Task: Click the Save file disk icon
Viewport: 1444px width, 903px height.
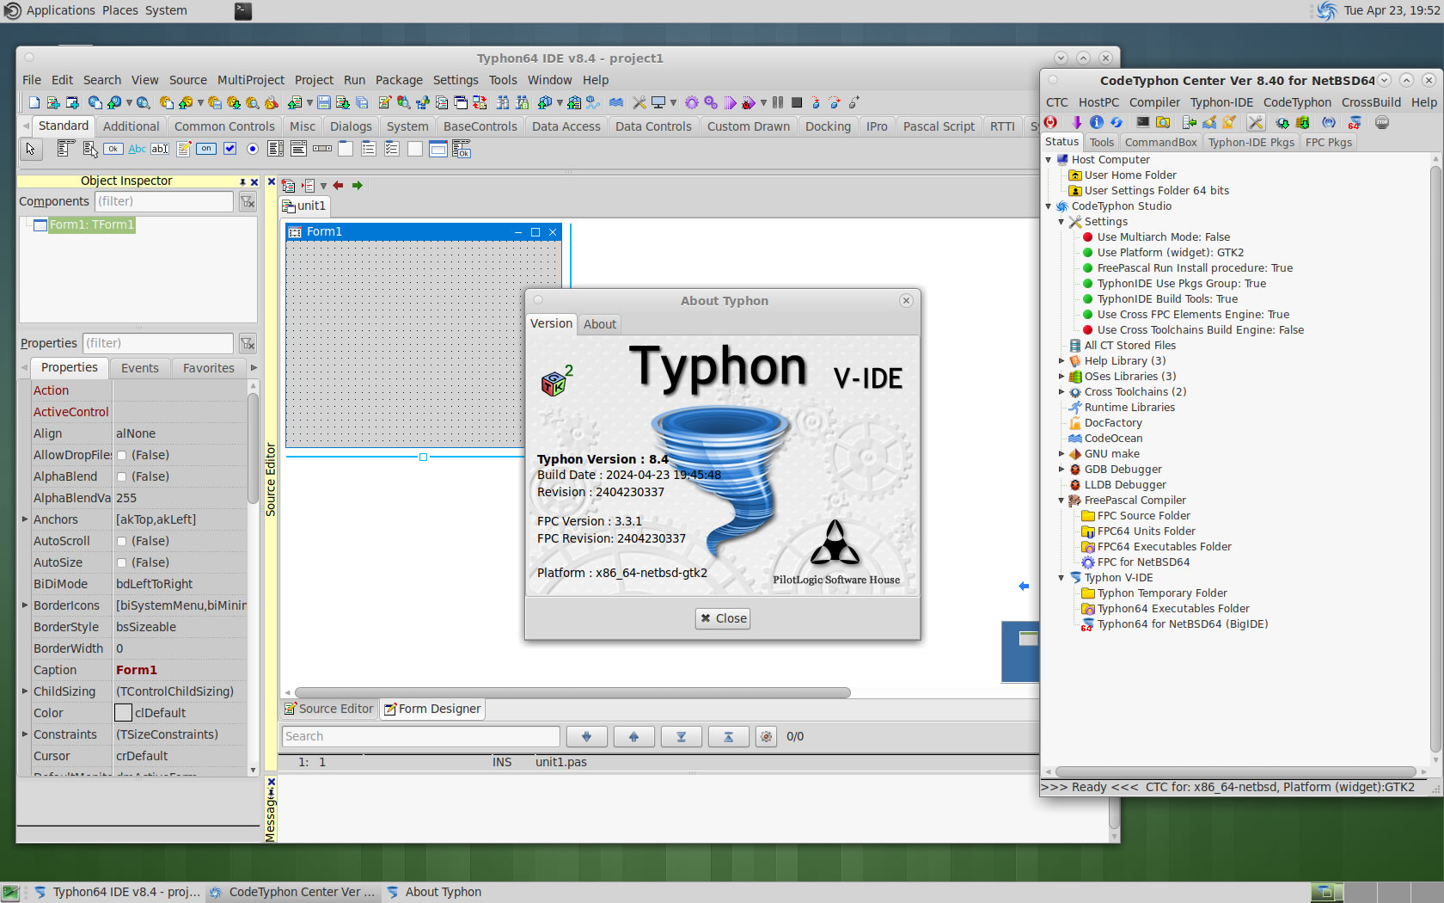Action: [324, 102]
